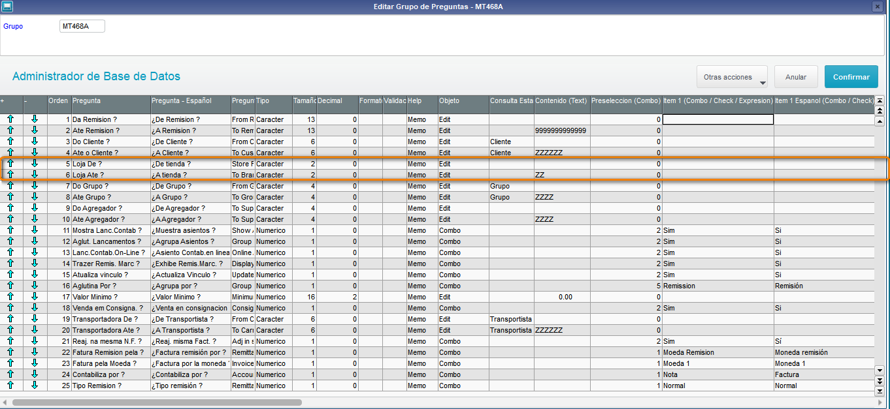This screenshot has height=409, width=890.
Task: Select 'Cliente' consulta cell in 'Do Cliente ?' row
Action: [511, 142]
